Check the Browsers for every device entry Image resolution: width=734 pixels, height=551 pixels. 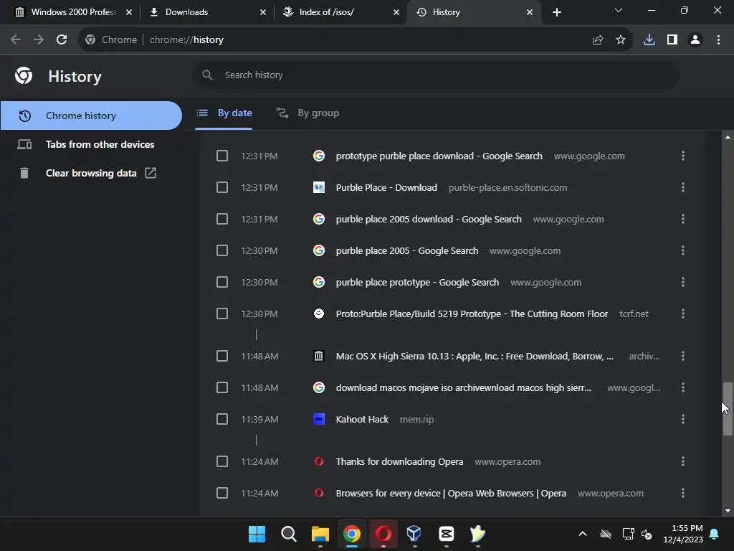coord(222,493)
